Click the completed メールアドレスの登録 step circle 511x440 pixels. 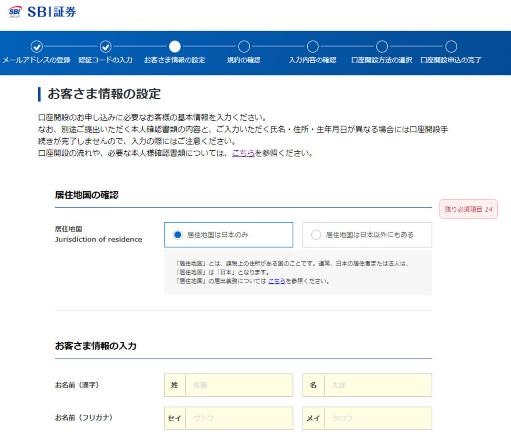(37, 47)
